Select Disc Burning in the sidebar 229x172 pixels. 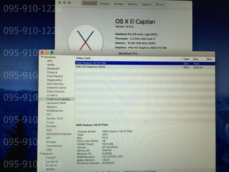click(55, 84)
